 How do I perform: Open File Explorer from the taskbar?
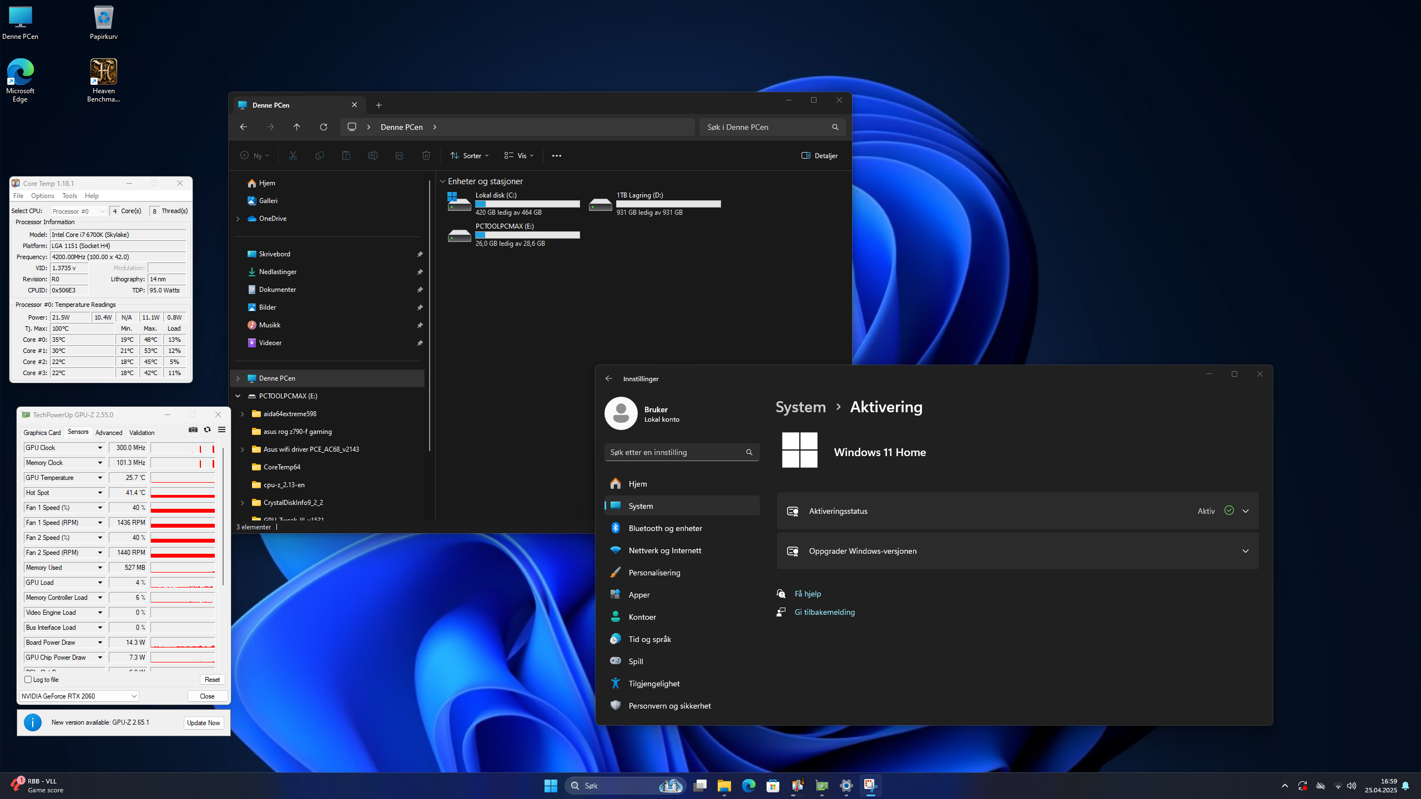[x=724, y=786]
